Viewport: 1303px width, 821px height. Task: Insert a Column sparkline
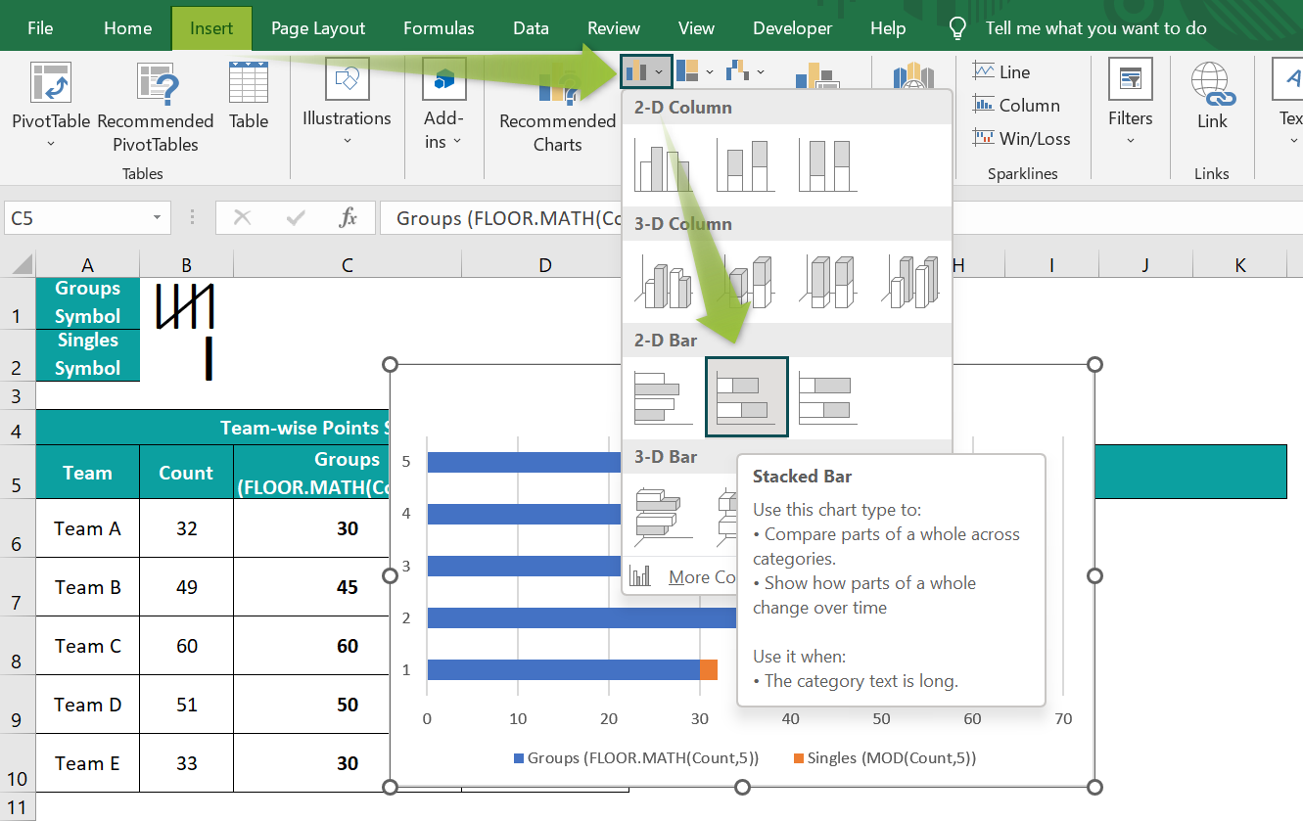pyautogui.click(x=1016, y=105)
